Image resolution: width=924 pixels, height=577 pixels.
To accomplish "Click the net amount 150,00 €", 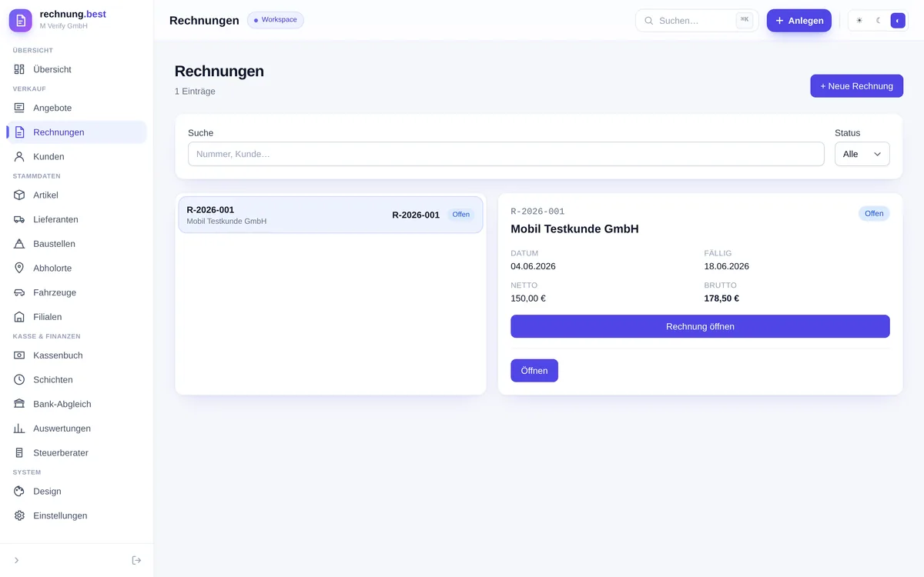I will pyautogui.click(x=528, y=299).
